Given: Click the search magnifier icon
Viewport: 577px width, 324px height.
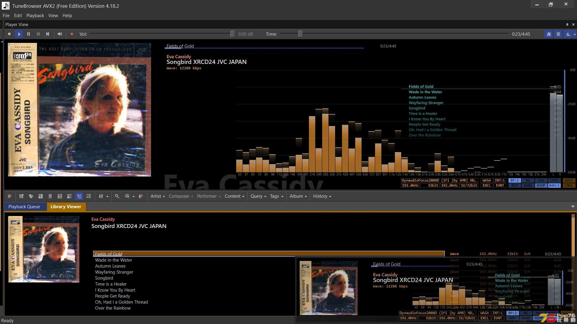Looking at the screenshot, I should [117, 196].
